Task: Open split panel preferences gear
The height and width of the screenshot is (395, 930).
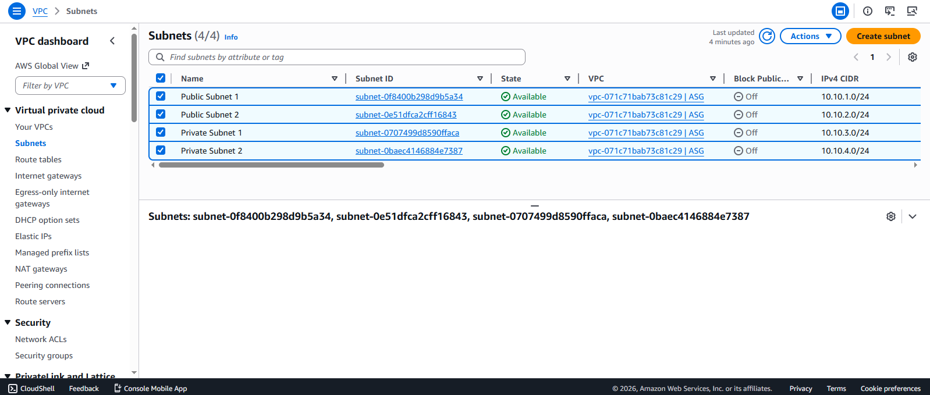Action: pos(891,216)
